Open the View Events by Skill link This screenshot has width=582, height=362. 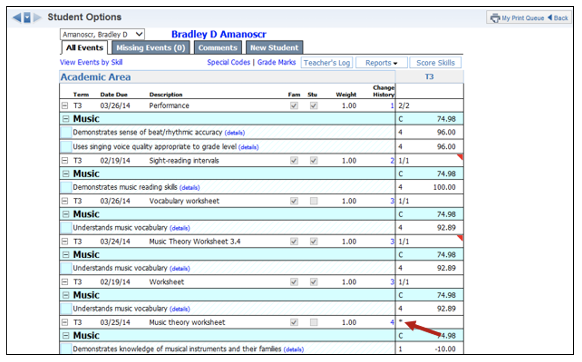(91, 62)
